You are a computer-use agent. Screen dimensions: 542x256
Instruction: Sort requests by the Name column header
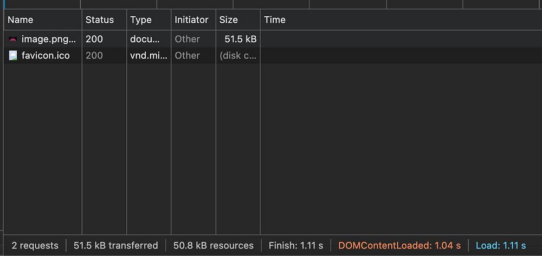click(x=21, y=19)
